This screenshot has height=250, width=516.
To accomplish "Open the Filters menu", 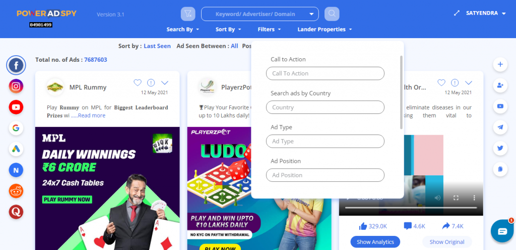I will click(x=269, y=29).
